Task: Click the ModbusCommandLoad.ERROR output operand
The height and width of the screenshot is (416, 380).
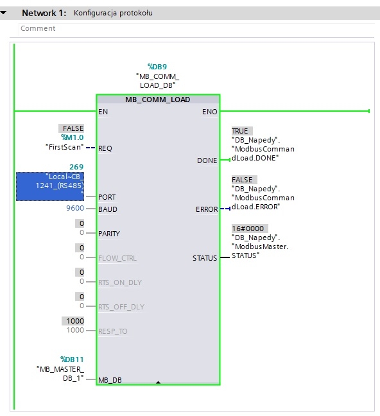Action: click(263, 198)
